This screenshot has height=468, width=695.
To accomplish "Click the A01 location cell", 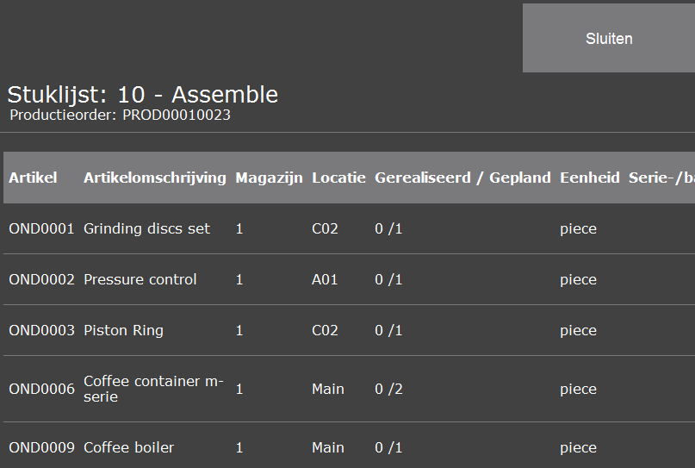I will [x=325, y=279].
